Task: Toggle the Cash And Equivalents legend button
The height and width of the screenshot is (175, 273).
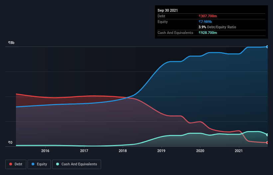Action: tap(76, 164)
